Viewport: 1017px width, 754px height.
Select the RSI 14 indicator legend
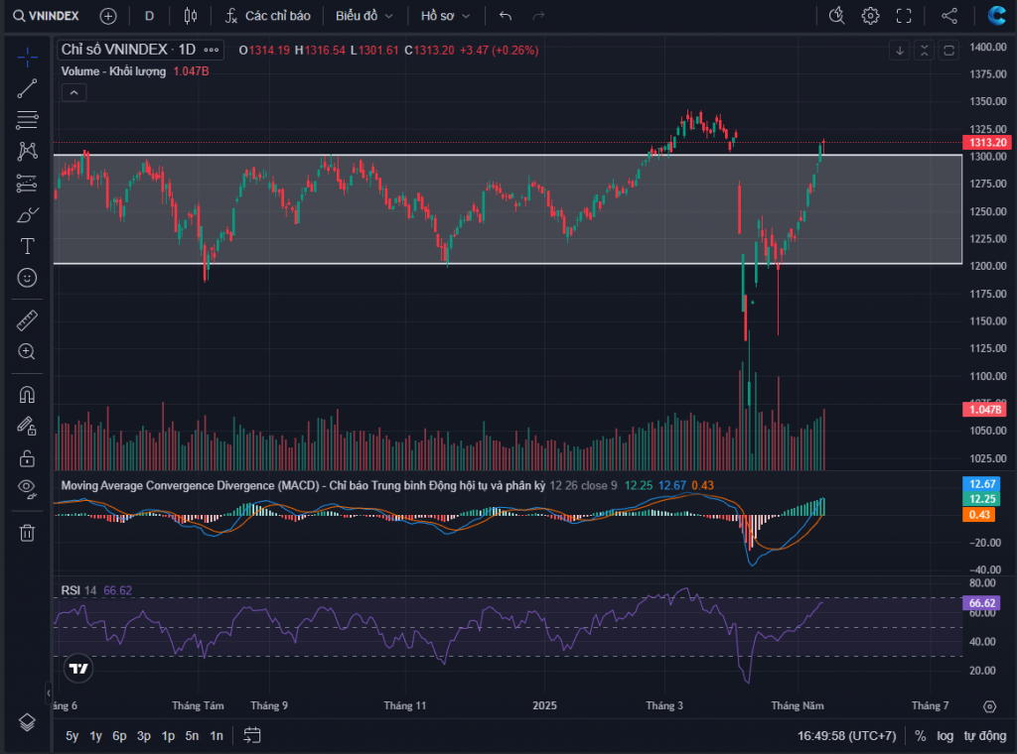pos(78,590)
